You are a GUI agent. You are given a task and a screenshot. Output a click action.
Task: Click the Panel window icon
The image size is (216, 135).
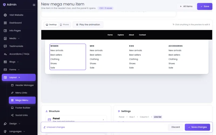[49, 120]
